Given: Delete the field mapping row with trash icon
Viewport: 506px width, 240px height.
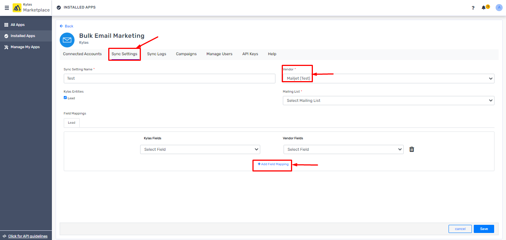Looking at the screenshot, I should tap(411, 149).
